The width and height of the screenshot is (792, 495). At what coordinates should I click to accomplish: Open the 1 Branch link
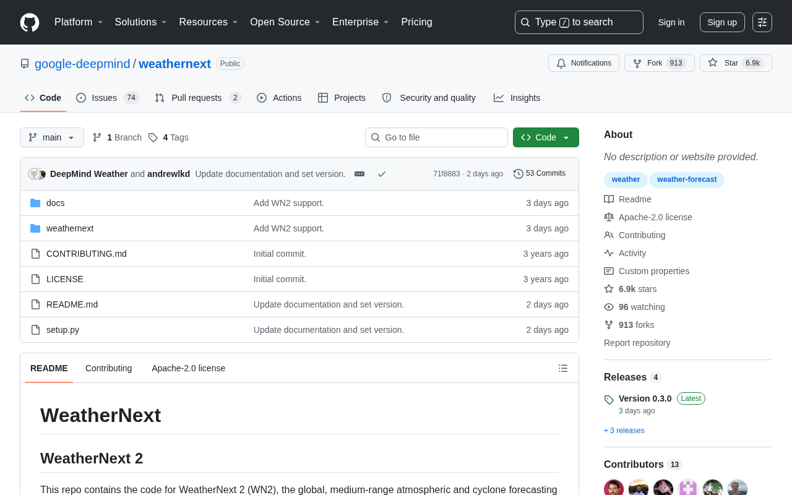pyautogui.click(x=117, y=137)
